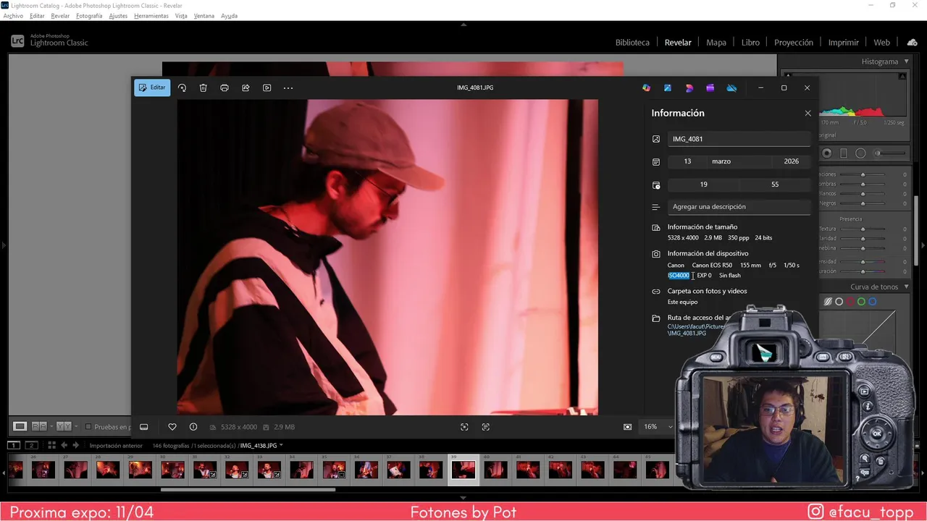The height and width of the screenshot is (521, 927).
Task: Switch to the Libro module
Action: pyautogui.click(x=750, y=43)
